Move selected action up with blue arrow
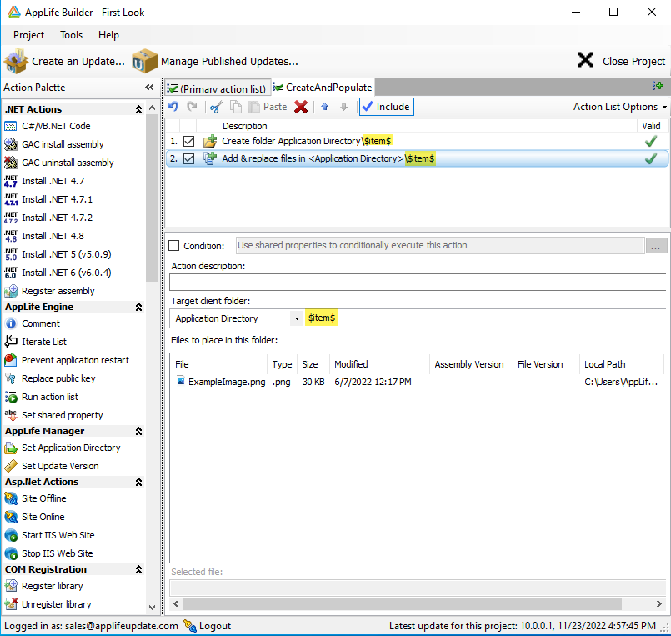The image size is (671, 636). tap(325, 107)
